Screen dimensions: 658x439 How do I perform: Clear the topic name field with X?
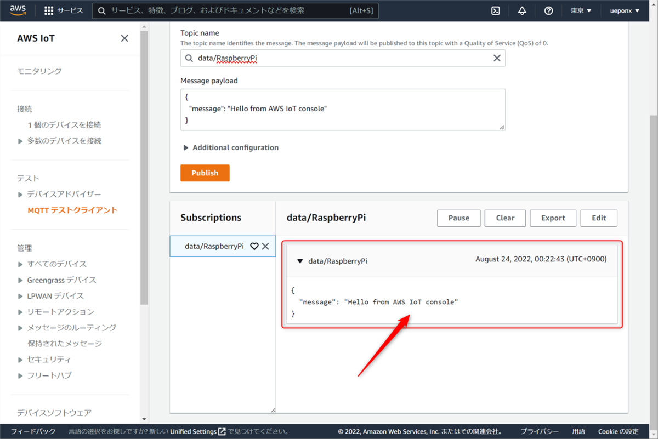[497, 58]
